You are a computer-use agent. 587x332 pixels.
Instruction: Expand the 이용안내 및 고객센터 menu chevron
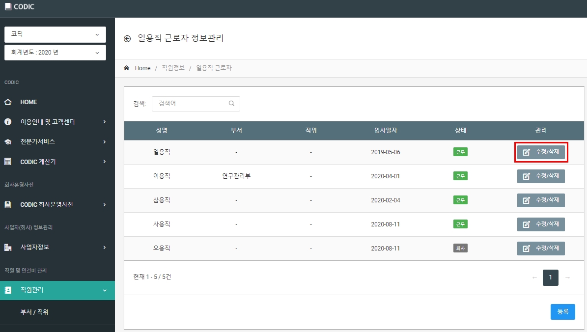105,122
